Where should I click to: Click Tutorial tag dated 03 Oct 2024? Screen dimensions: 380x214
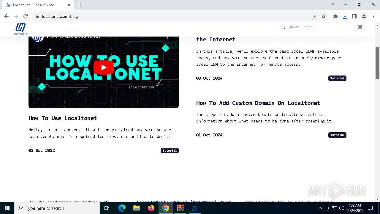337,78
